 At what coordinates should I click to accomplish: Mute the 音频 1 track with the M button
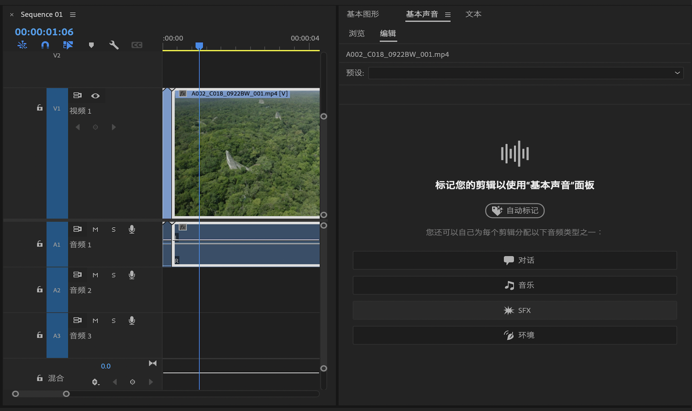tap(95, 229)
